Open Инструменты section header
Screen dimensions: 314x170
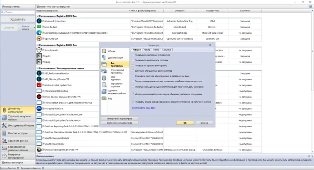(18, 7)
